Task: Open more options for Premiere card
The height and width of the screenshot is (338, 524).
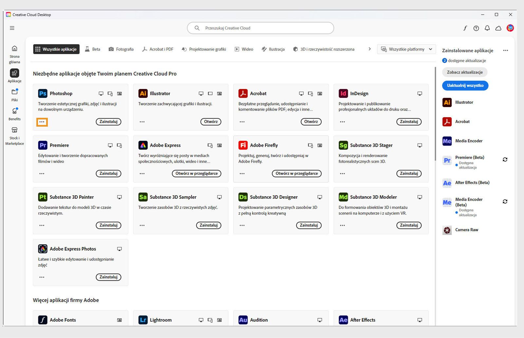Action: (x=42, y=174)
